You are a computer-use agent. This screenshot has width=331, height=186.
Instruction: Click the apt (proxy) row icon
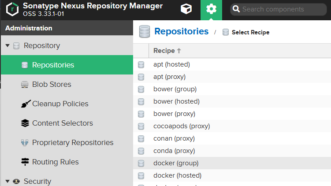click(x=141, y=77)
